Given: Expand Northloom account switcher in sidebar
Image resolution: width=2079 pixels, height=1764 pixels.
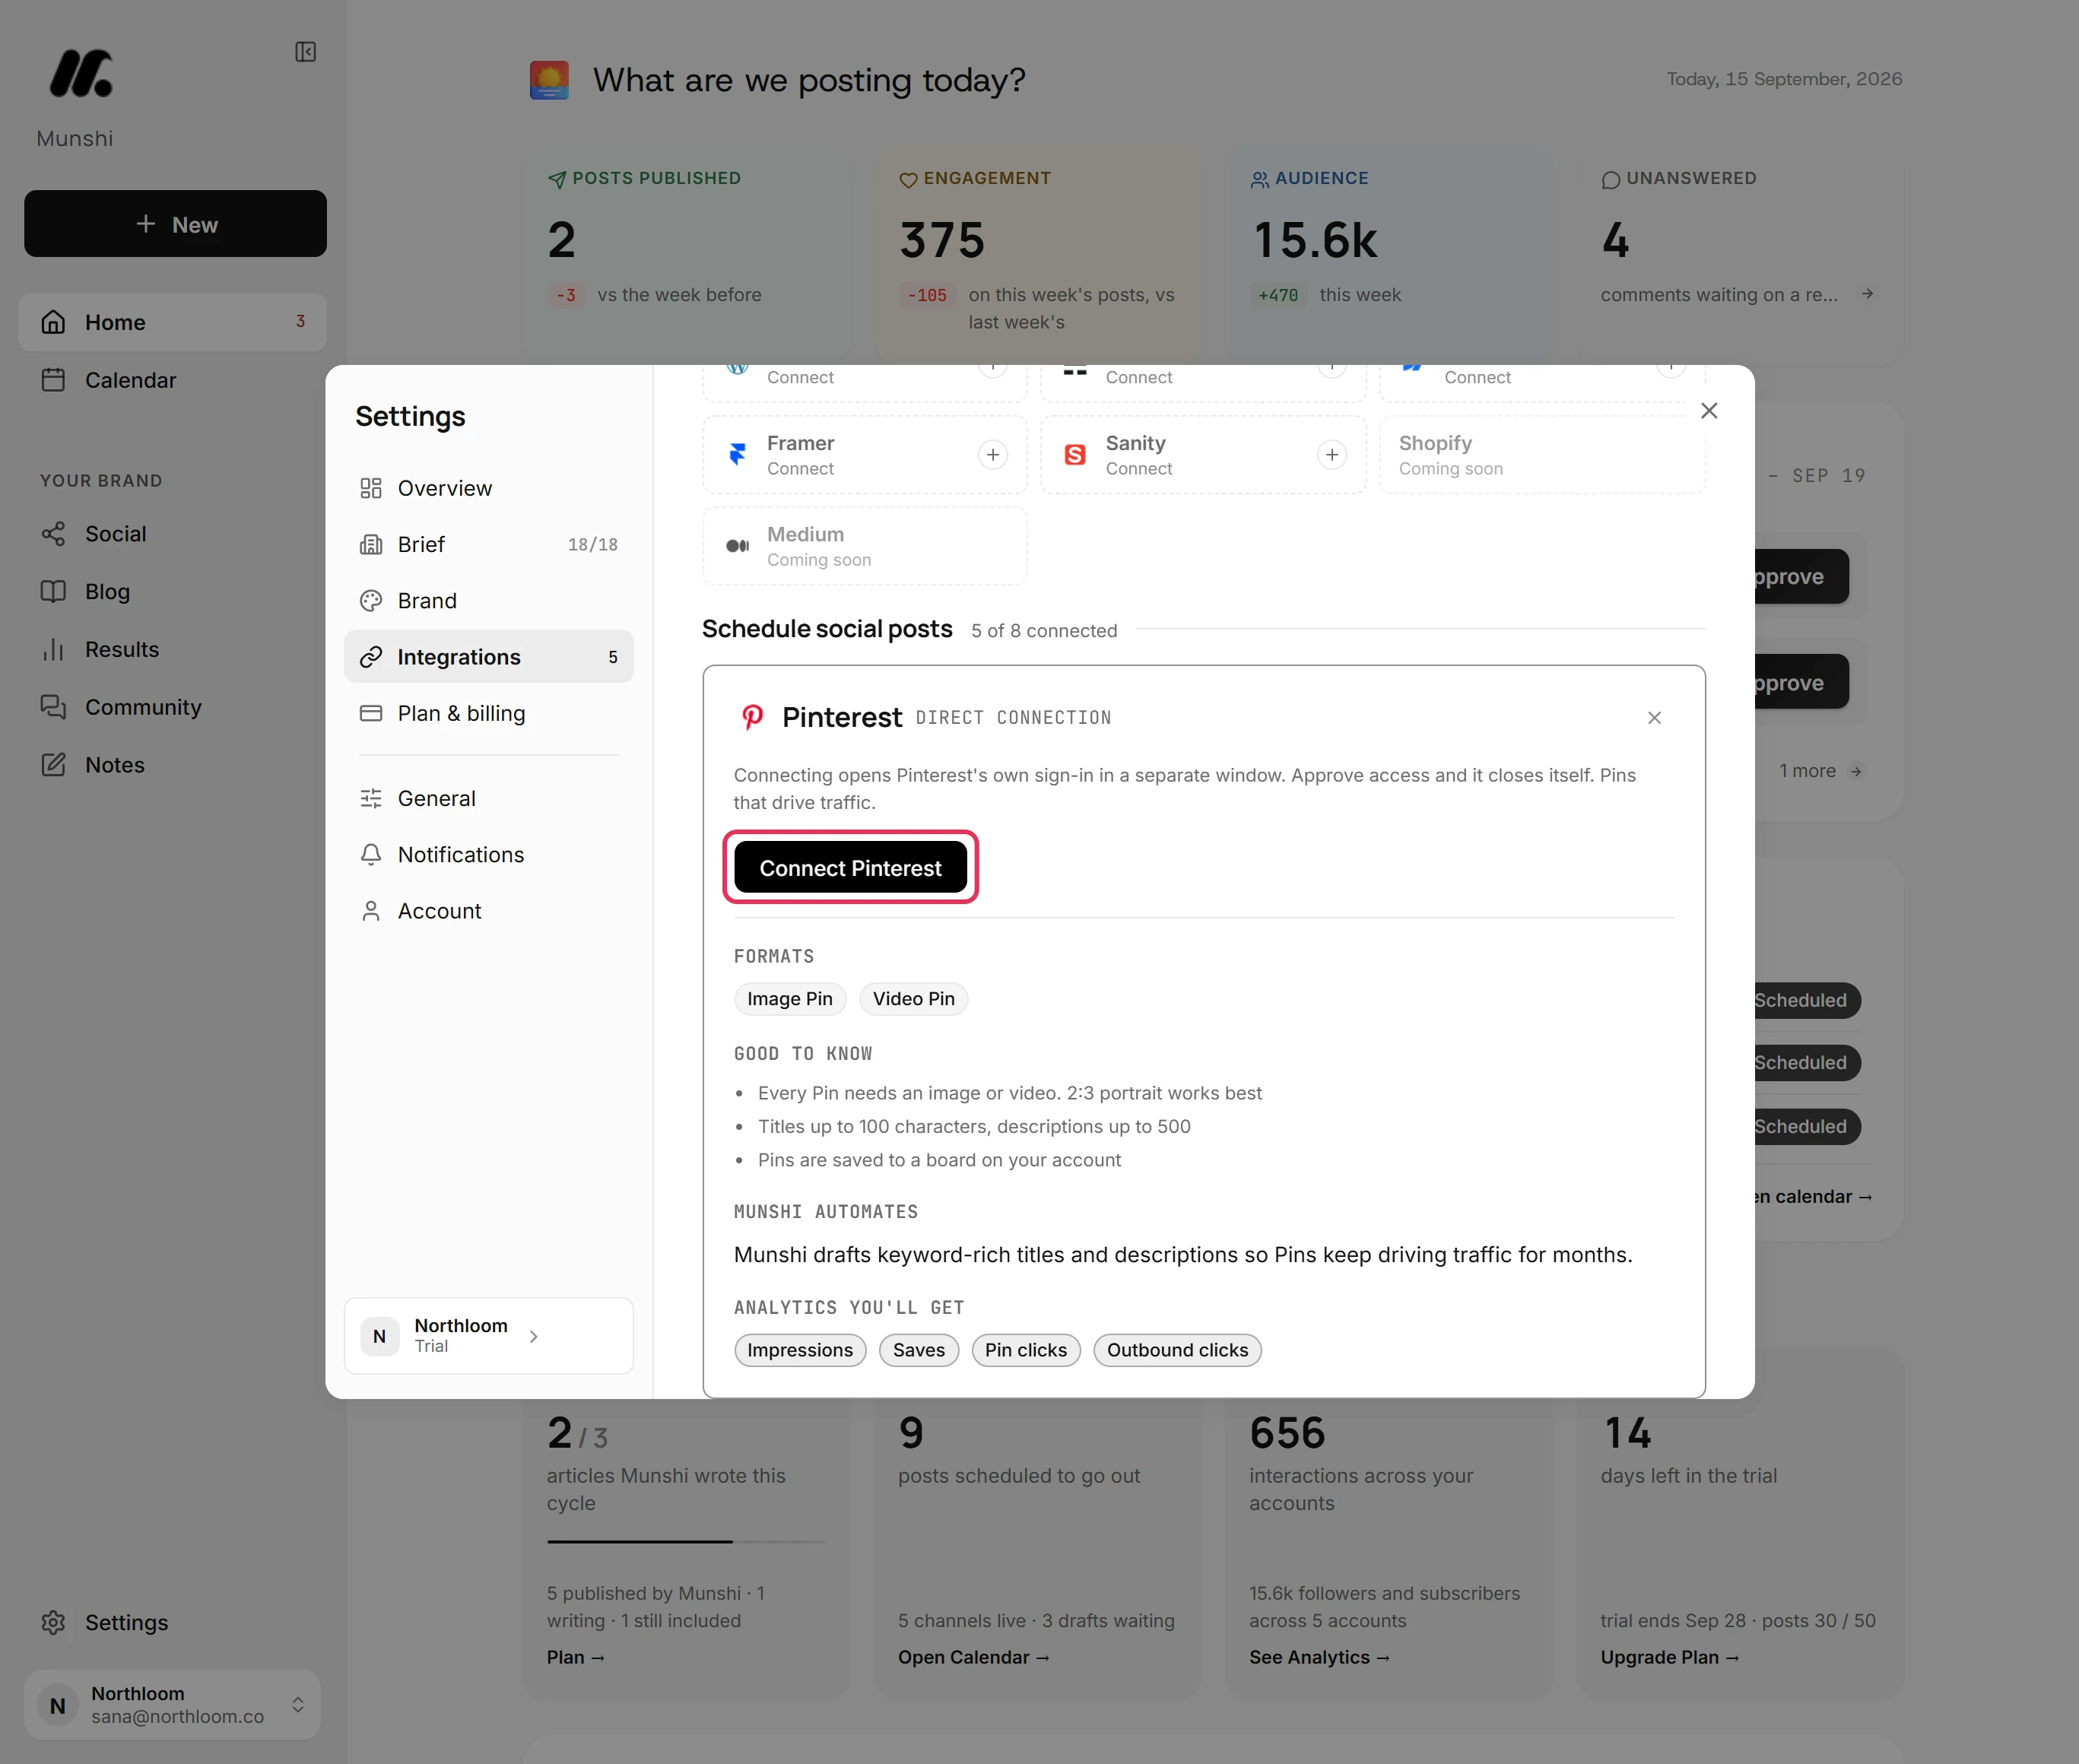Looking at the screenshot, I should [172, 1704].
